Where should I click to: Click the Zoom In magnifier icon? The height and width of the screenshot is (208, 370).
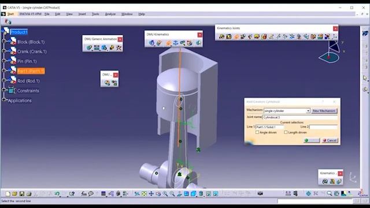pyautogui.click(x=165, y=194)
